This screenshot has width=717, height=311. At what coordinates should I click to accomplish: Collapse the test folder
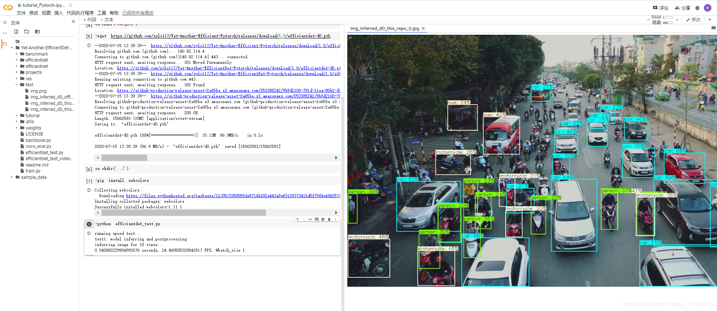(17, 85)
